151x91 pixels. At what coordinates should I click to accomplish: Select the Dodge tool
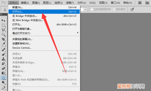point(4,82)
